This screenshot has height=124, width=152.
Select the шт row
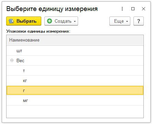[75, 50]
